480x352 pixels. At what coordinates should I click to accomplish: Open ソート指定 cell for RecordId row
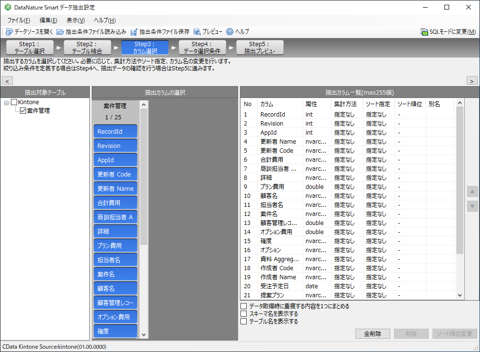(378, 115)
